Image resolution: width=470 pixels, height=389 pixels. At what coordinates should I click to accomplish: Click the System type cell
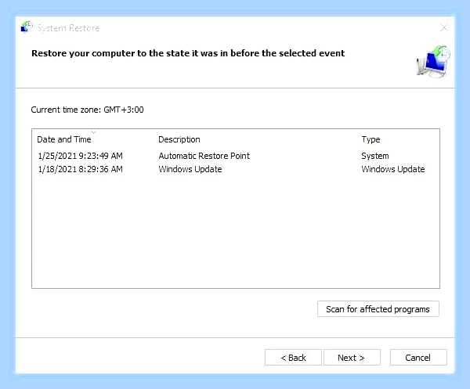[x=375, y=156]
